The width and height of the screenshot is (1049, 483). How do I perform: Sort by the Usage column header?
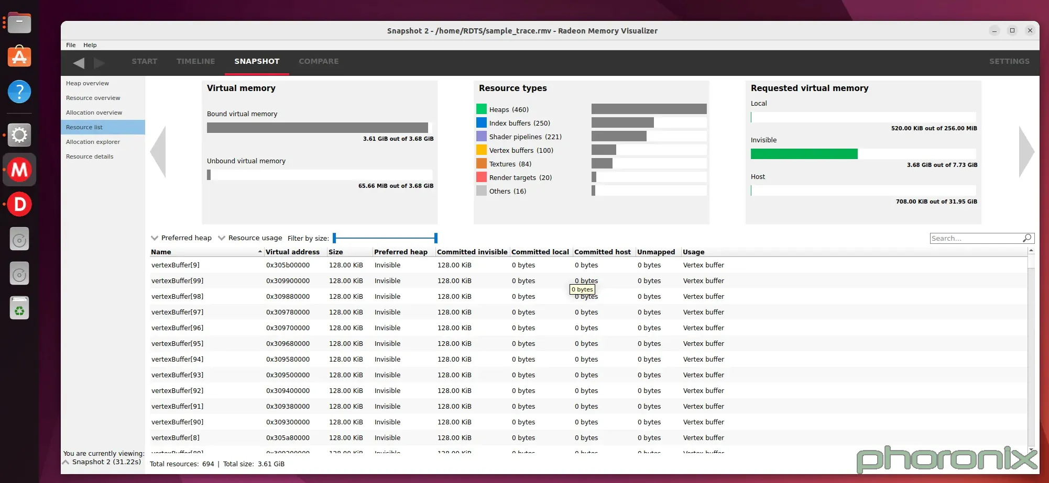pyautogui.click(x=854, y=252)
